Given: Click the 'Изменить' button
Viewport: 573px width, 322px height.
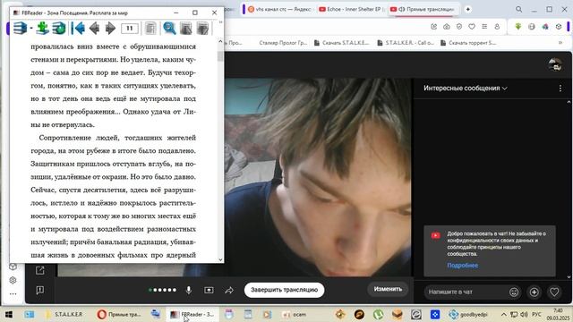Looking at the screenshot, I should [388, 289].
